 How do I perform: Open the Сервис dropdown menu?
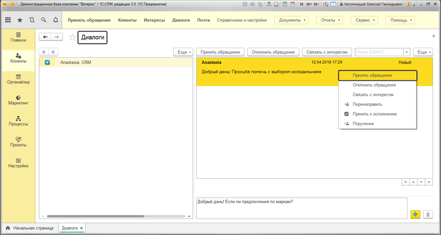tap(366, 20)
